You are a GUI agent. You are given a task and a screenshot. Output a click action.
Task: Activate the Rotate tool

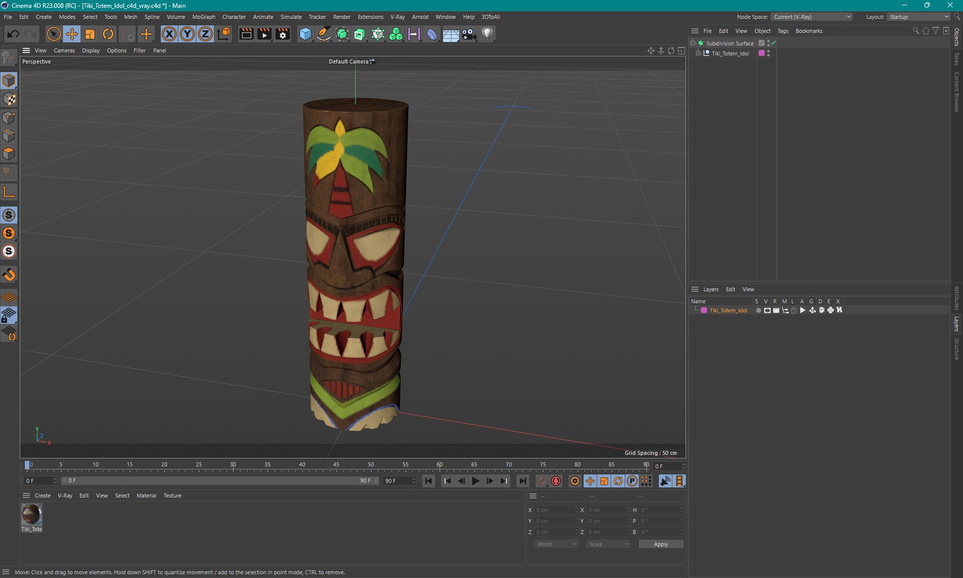pos(108,34)
